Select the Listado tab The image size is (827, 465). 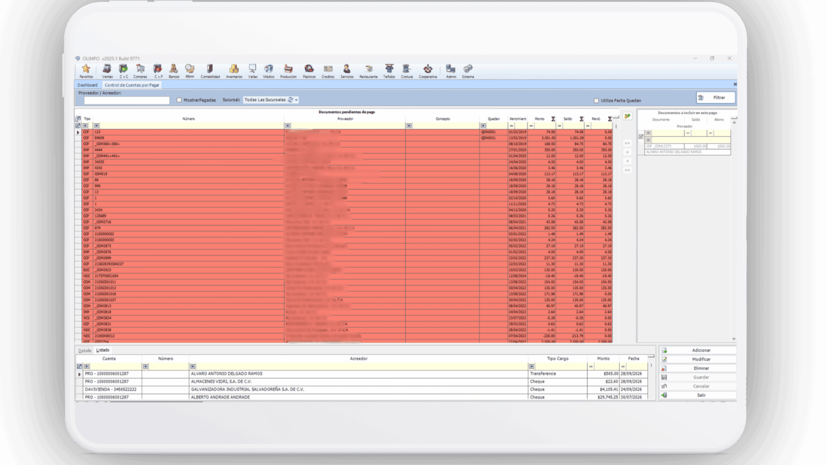103,350
